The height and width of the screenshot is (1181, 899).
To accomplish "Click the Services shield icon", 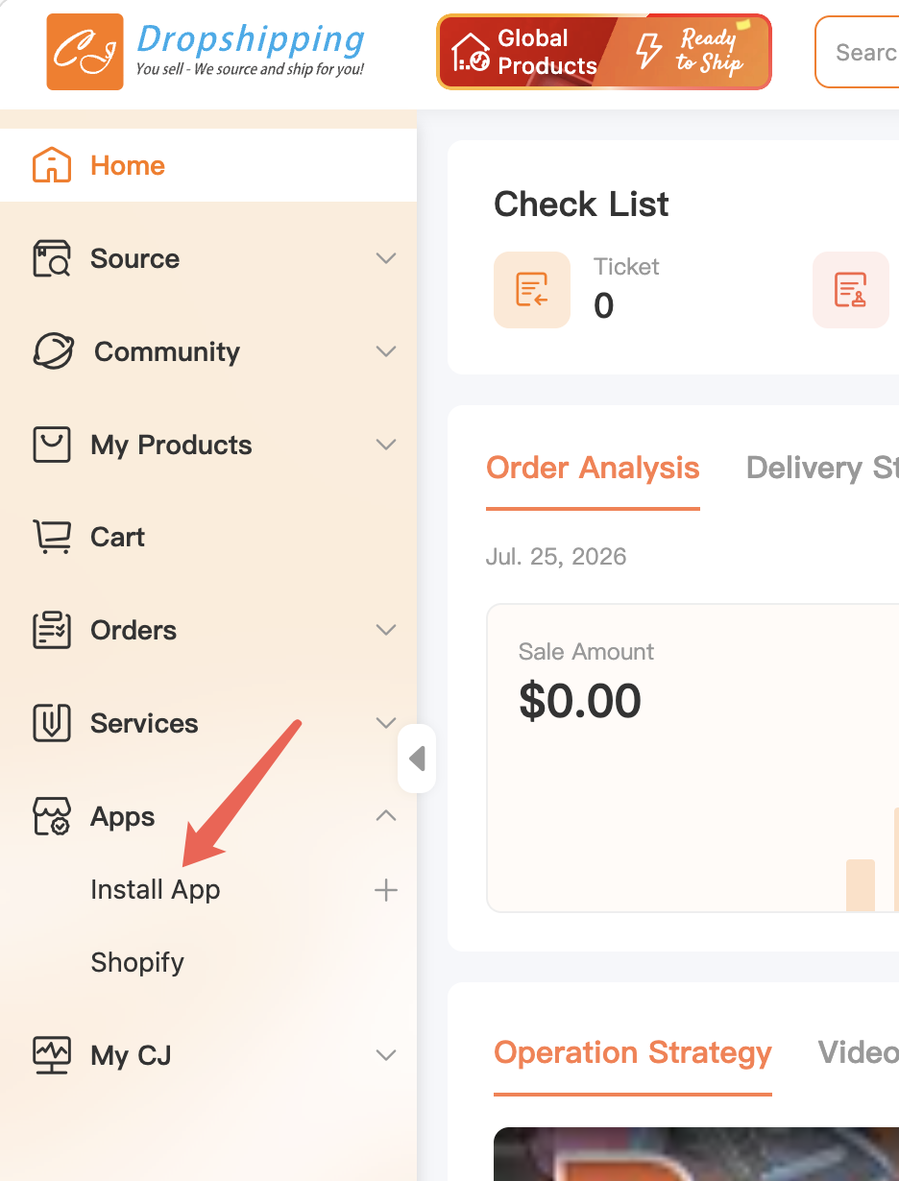I will tap(52, 723).
